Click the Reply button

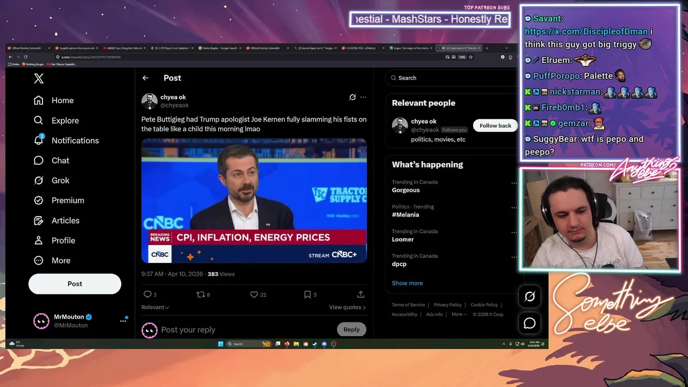tap(352, 329)
